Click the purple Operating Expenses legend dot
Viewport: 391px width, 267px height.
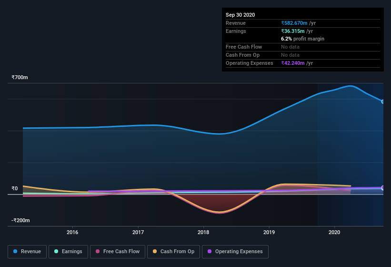click(x=210, y=251)
